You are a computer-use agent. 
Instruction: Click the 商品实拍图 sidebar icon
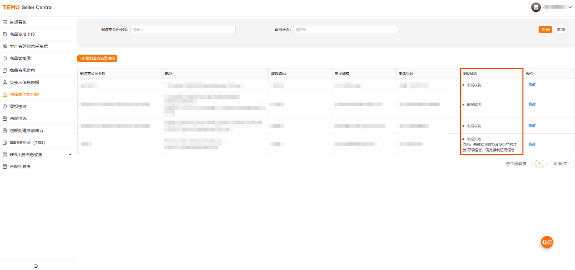tap(5, 59)
